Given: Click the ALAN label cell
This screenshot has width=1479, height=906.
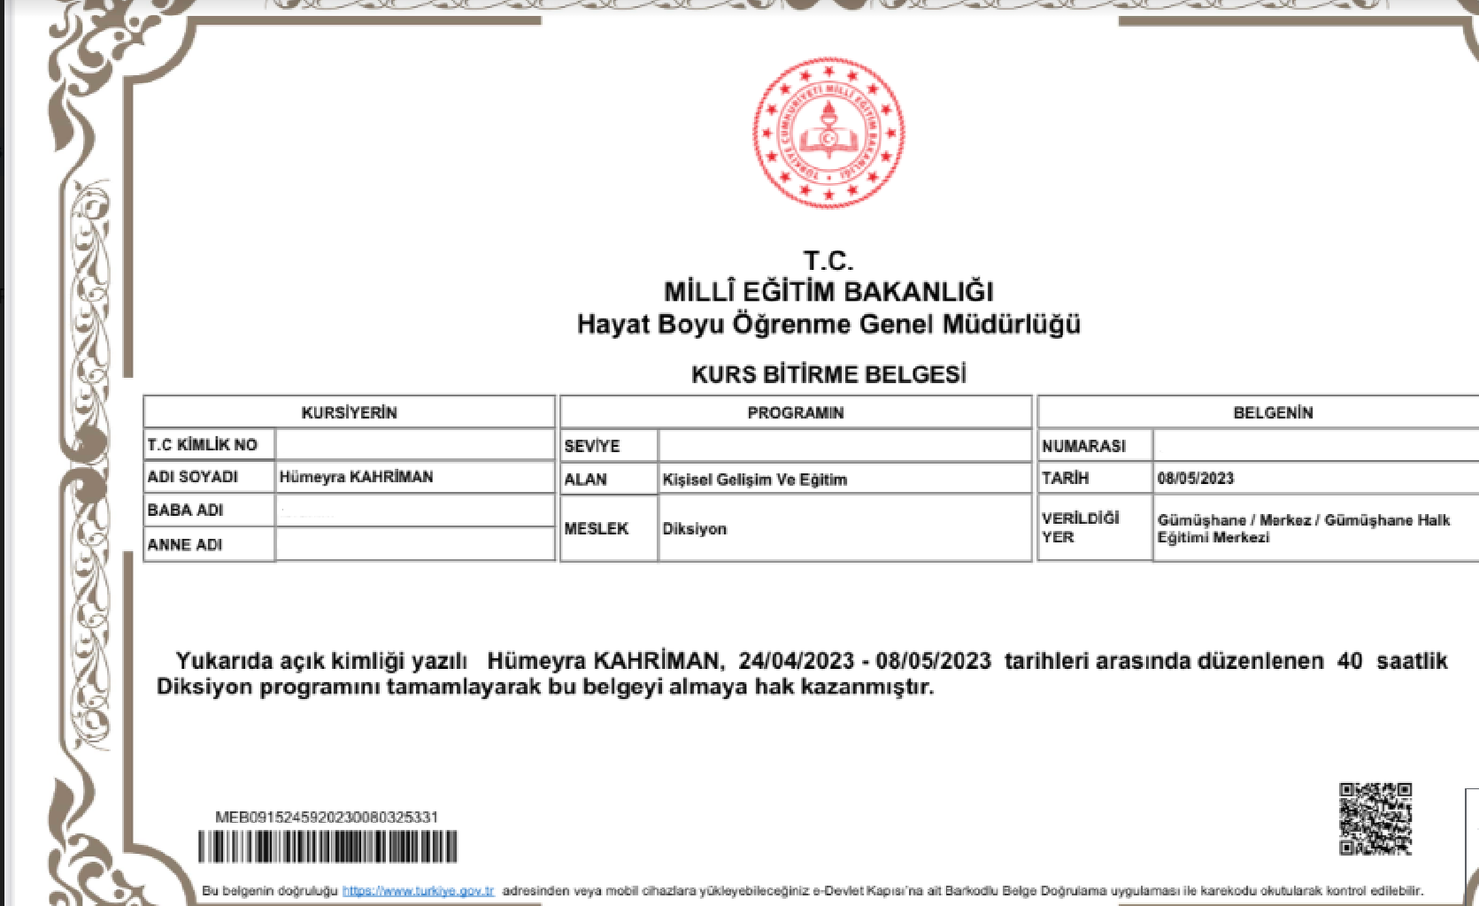Looking at the screenshot, I should point(609,479).
